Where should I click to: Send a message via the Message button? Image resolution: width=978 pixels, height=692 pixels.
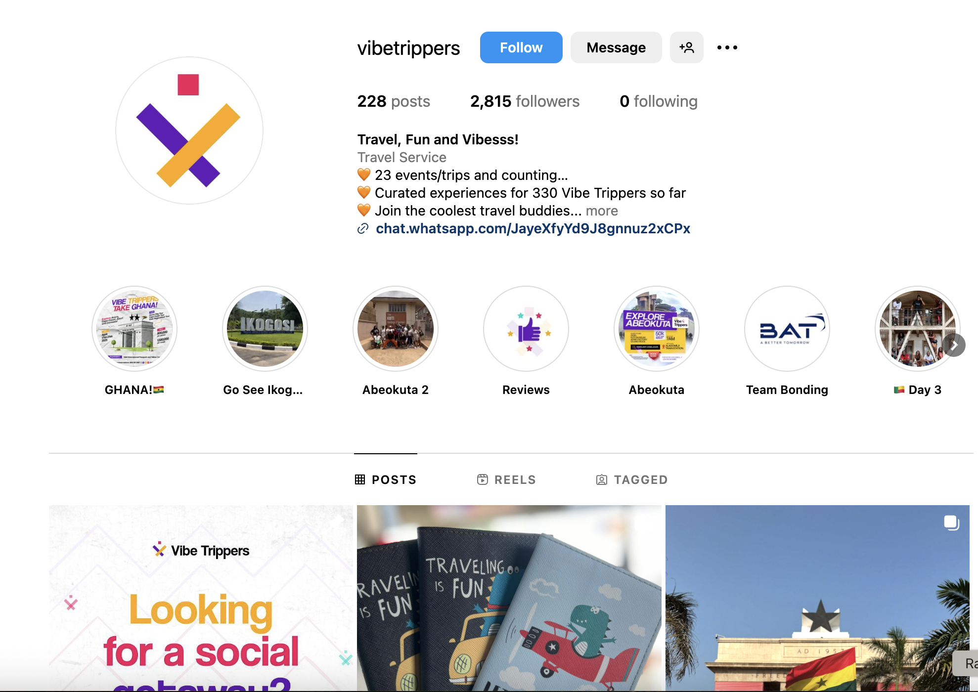616,47
